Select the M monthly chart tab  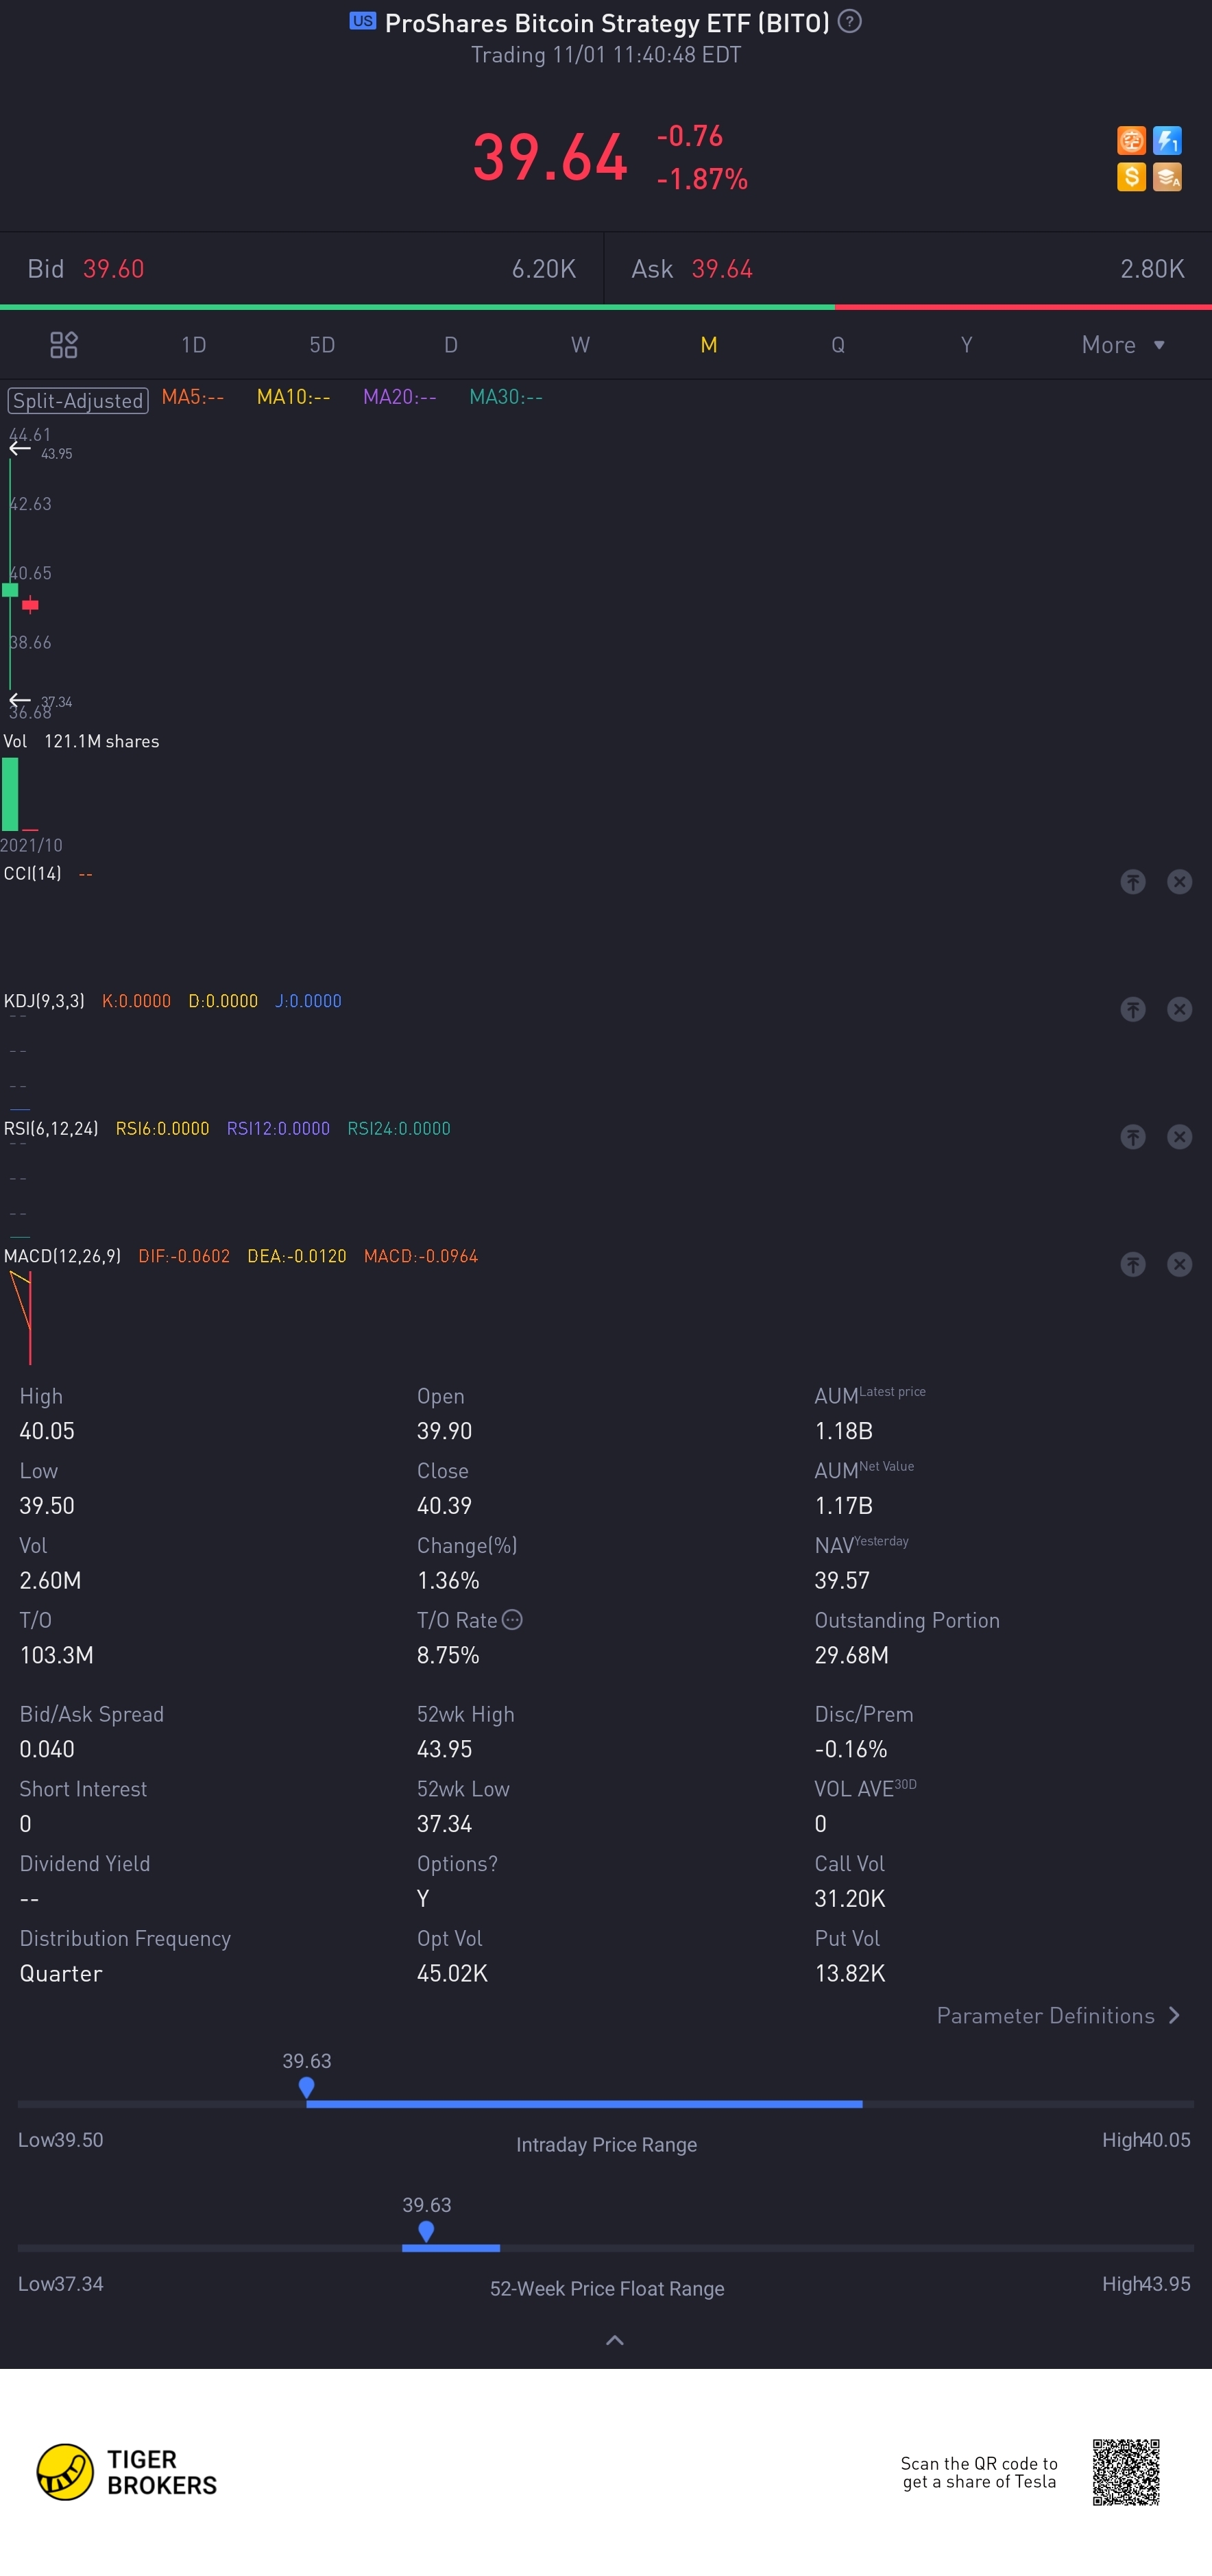[709, 345]
